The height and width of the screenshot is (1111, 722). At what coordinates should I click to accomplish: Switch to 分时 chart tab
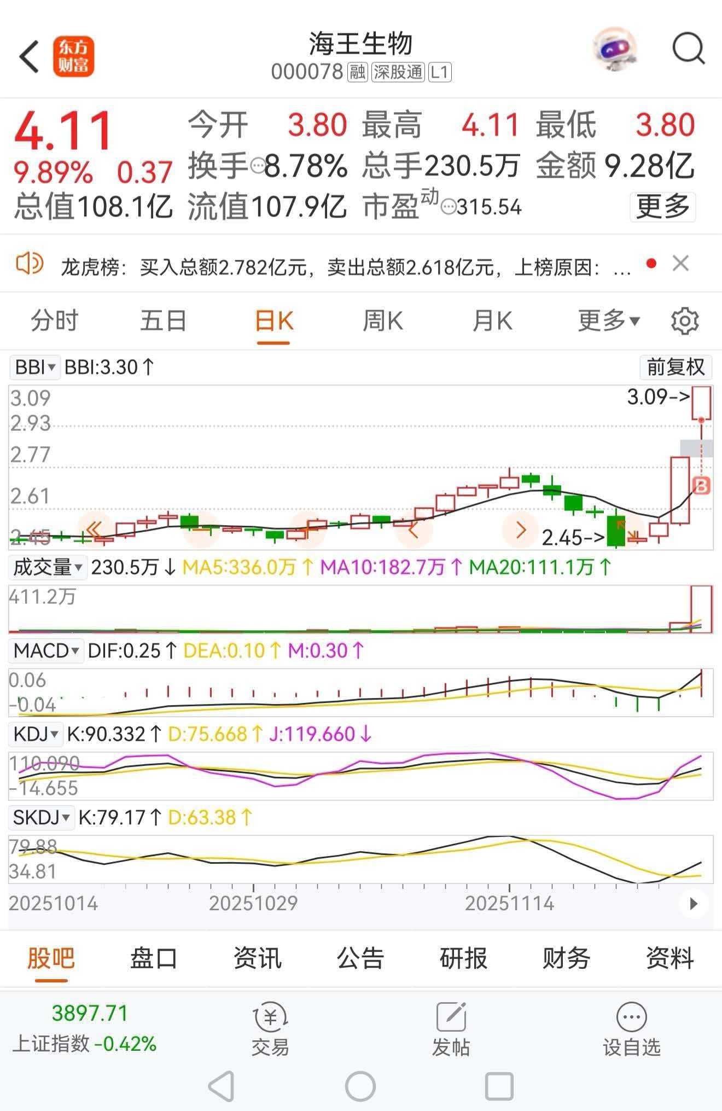(x=54, y=321)
